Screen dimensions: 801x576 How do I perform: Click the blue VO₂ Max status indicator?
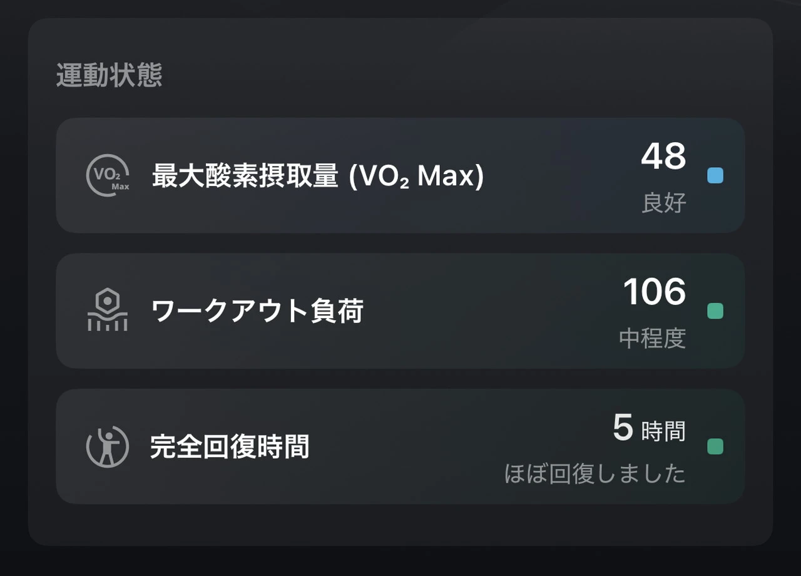[715, 176]
